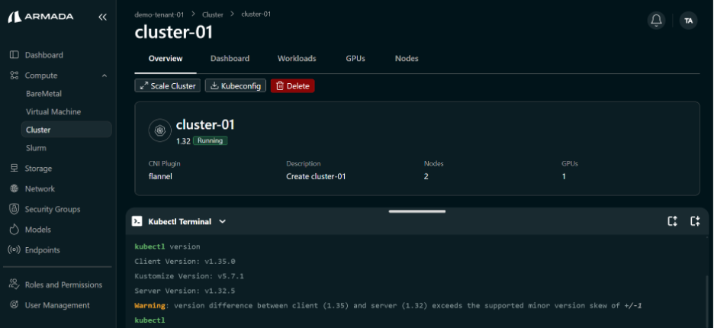Screen dimensions: 714x328
Task: Click 'Kustomize Version: v5.7.1' line
Action: coord(189,276)
